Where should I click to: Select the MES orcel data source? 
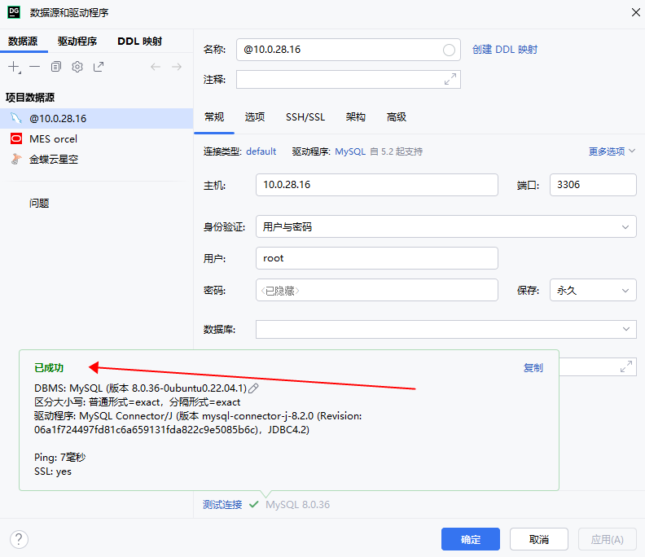tap(53, 139)
